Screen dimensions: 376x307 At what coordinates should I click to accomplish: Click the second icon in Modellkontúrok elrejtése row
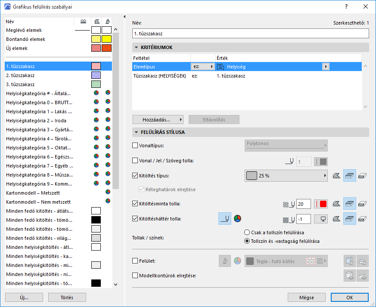point(362,276)
